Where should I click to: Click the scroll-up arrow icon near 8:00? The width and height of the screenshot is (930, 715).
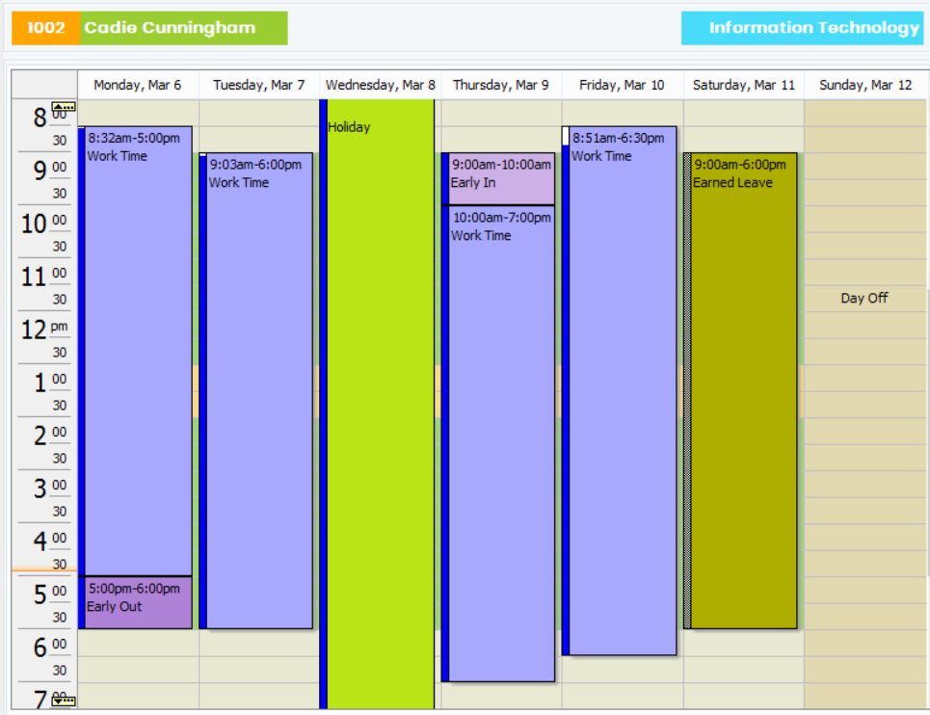pos(64,107)
